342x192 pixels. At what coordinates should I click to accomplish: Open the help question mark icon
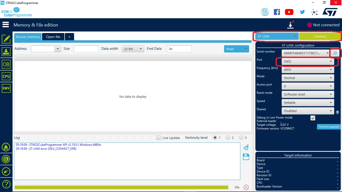[x=6, y=184]
